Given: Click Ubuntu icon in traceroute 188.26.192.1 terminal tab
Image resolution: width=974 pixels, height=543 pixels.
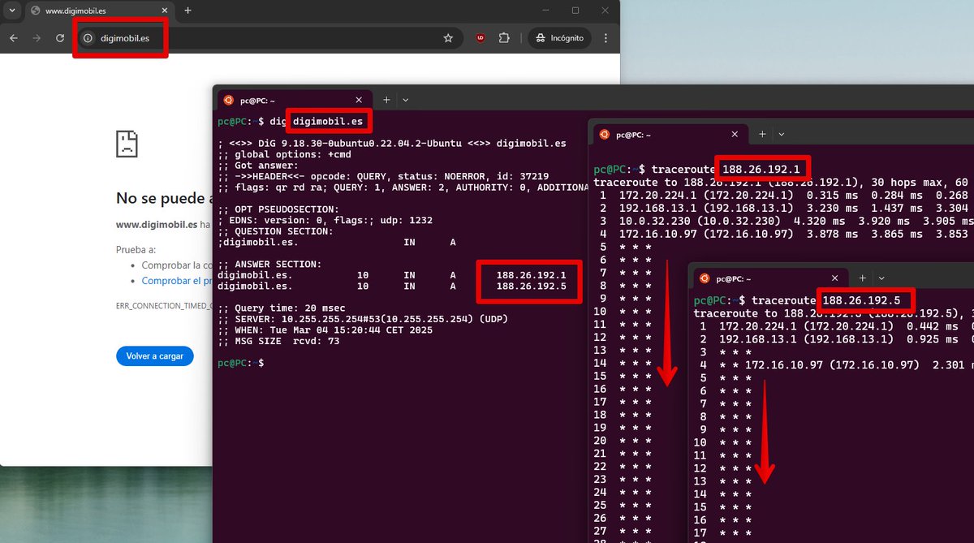Looking at the screenshot, I should 604,134.
